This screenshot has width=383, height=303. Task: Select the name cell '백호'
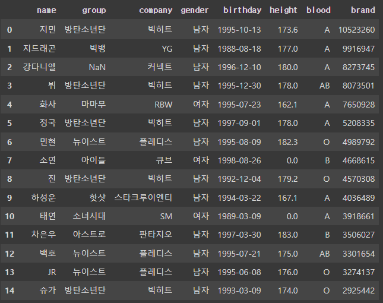(48, 254)
